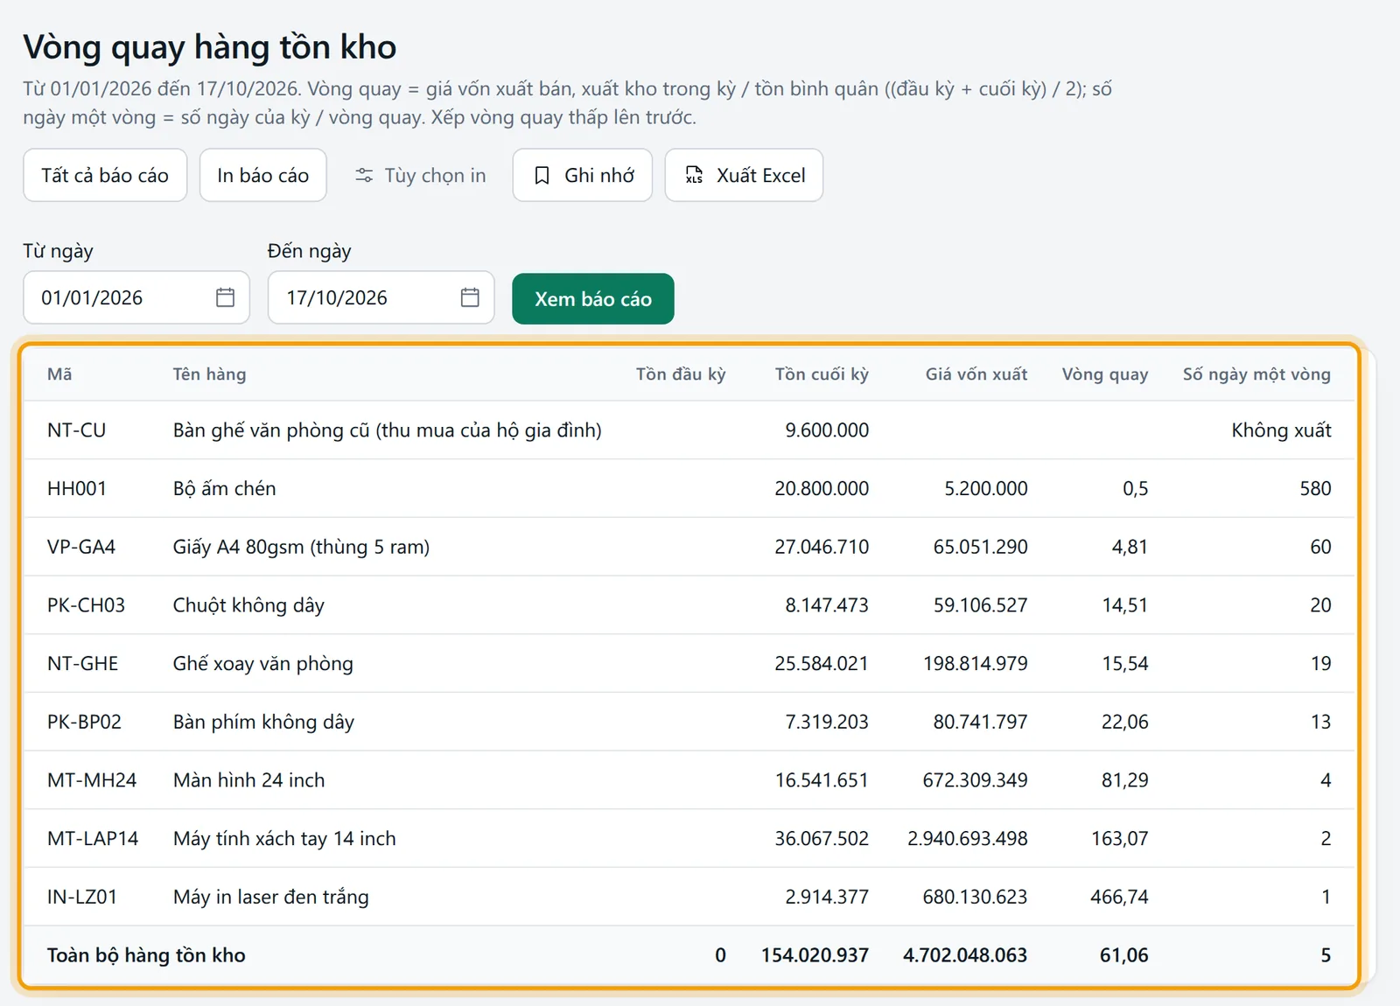The width and height of the screenshot is (1400, 1006).
Task: Select item code PK-BP02
Action: 84,722
